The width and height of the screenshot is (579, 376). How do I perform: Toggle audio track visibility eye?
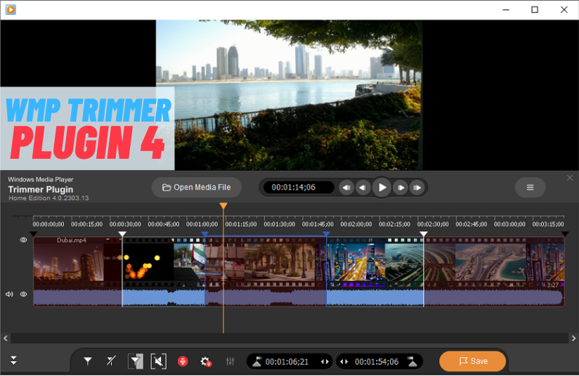(x=23, y=294)
